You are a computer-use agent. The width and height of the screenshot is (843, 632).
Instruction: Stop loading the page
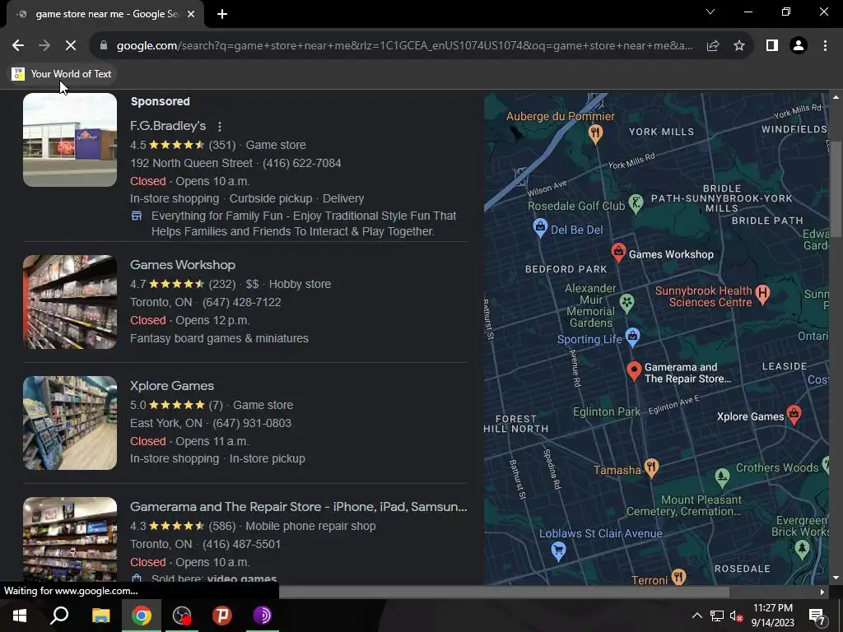71,46
